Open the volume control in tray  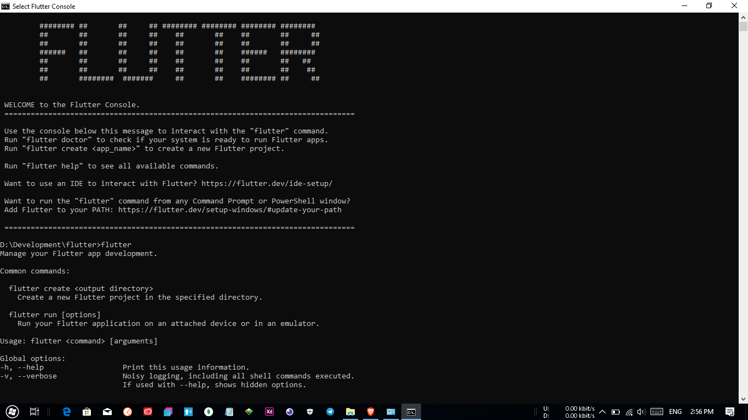pyautogui.click(x=641, y=412)
